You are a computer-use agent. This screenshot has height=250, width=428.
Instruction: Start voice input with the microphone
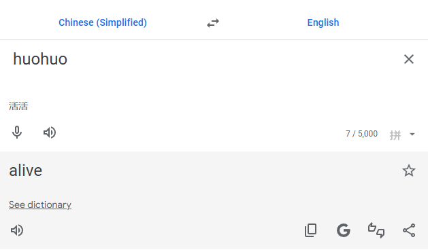[17, 132]
